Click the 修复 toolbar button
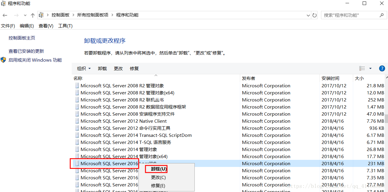 tap(134, 68)
